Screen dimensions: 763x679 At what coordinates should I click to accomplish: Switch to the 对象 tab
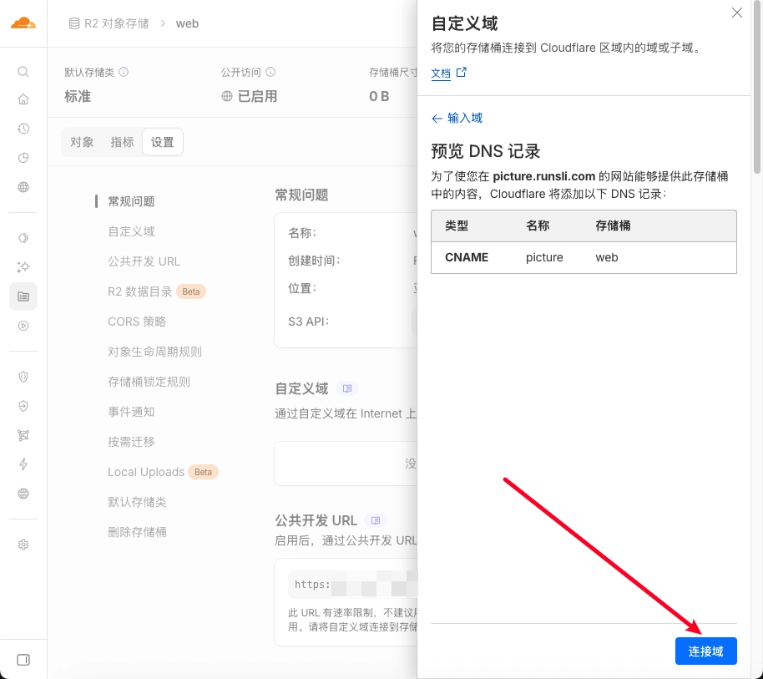82,142
